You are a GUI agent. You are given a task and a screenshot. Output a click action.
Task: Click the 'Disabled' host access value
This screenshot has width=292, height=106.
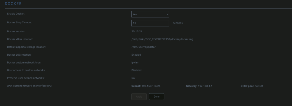(136, 70)
